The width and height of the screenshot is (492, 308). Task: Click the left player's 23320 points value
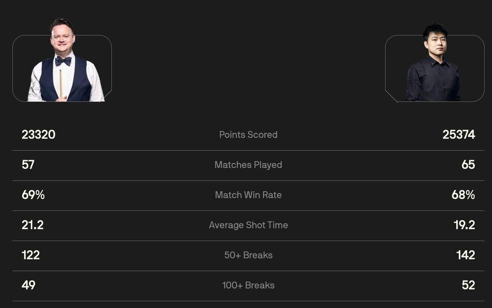(38, 135)
